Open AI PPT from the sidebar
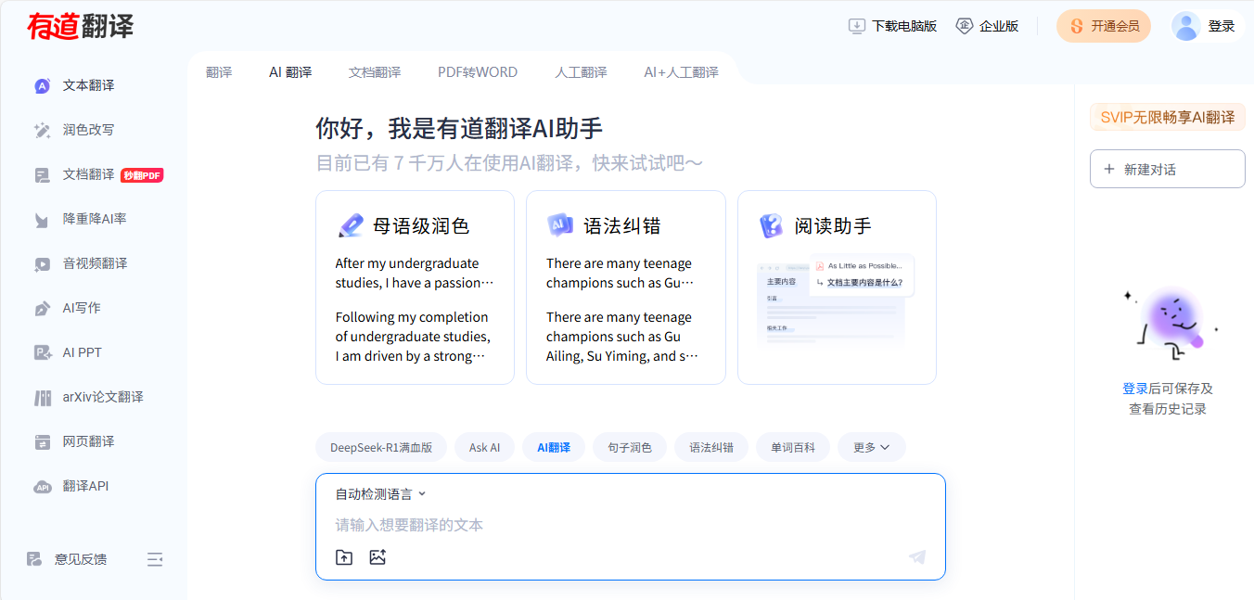 [x=82, y=352]
